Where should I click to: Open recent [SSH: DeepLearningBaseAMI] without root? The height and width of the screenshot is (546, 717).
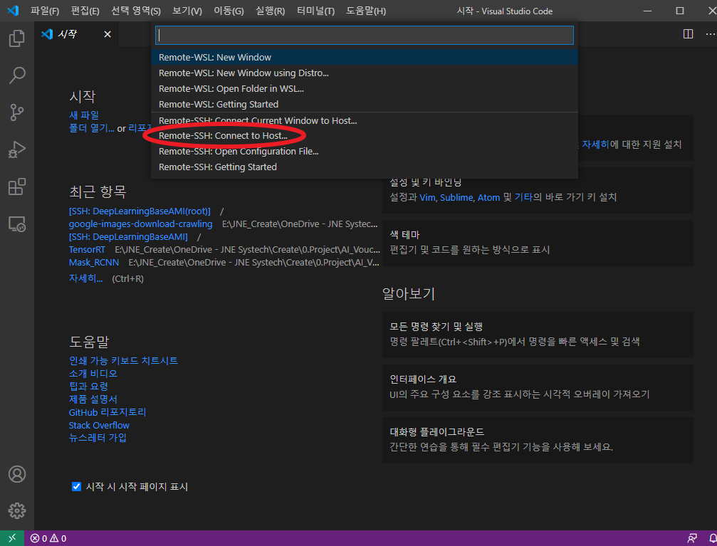pyautogui.click(x=128, y=237)
